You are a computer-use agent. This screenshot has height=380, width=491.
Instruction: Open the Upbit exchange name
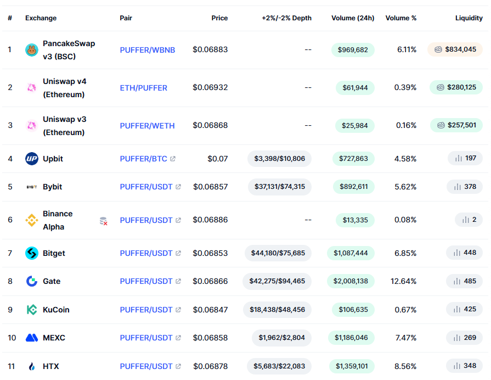tap(53, 159)
